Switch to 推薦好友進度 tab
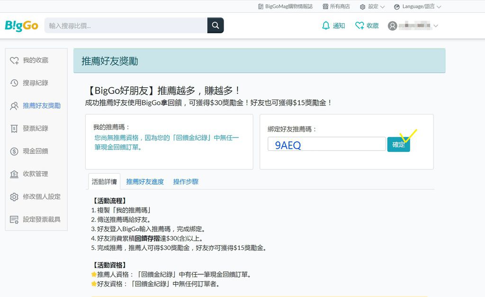This screenshot has width=485, height=297. pos(145,182)
